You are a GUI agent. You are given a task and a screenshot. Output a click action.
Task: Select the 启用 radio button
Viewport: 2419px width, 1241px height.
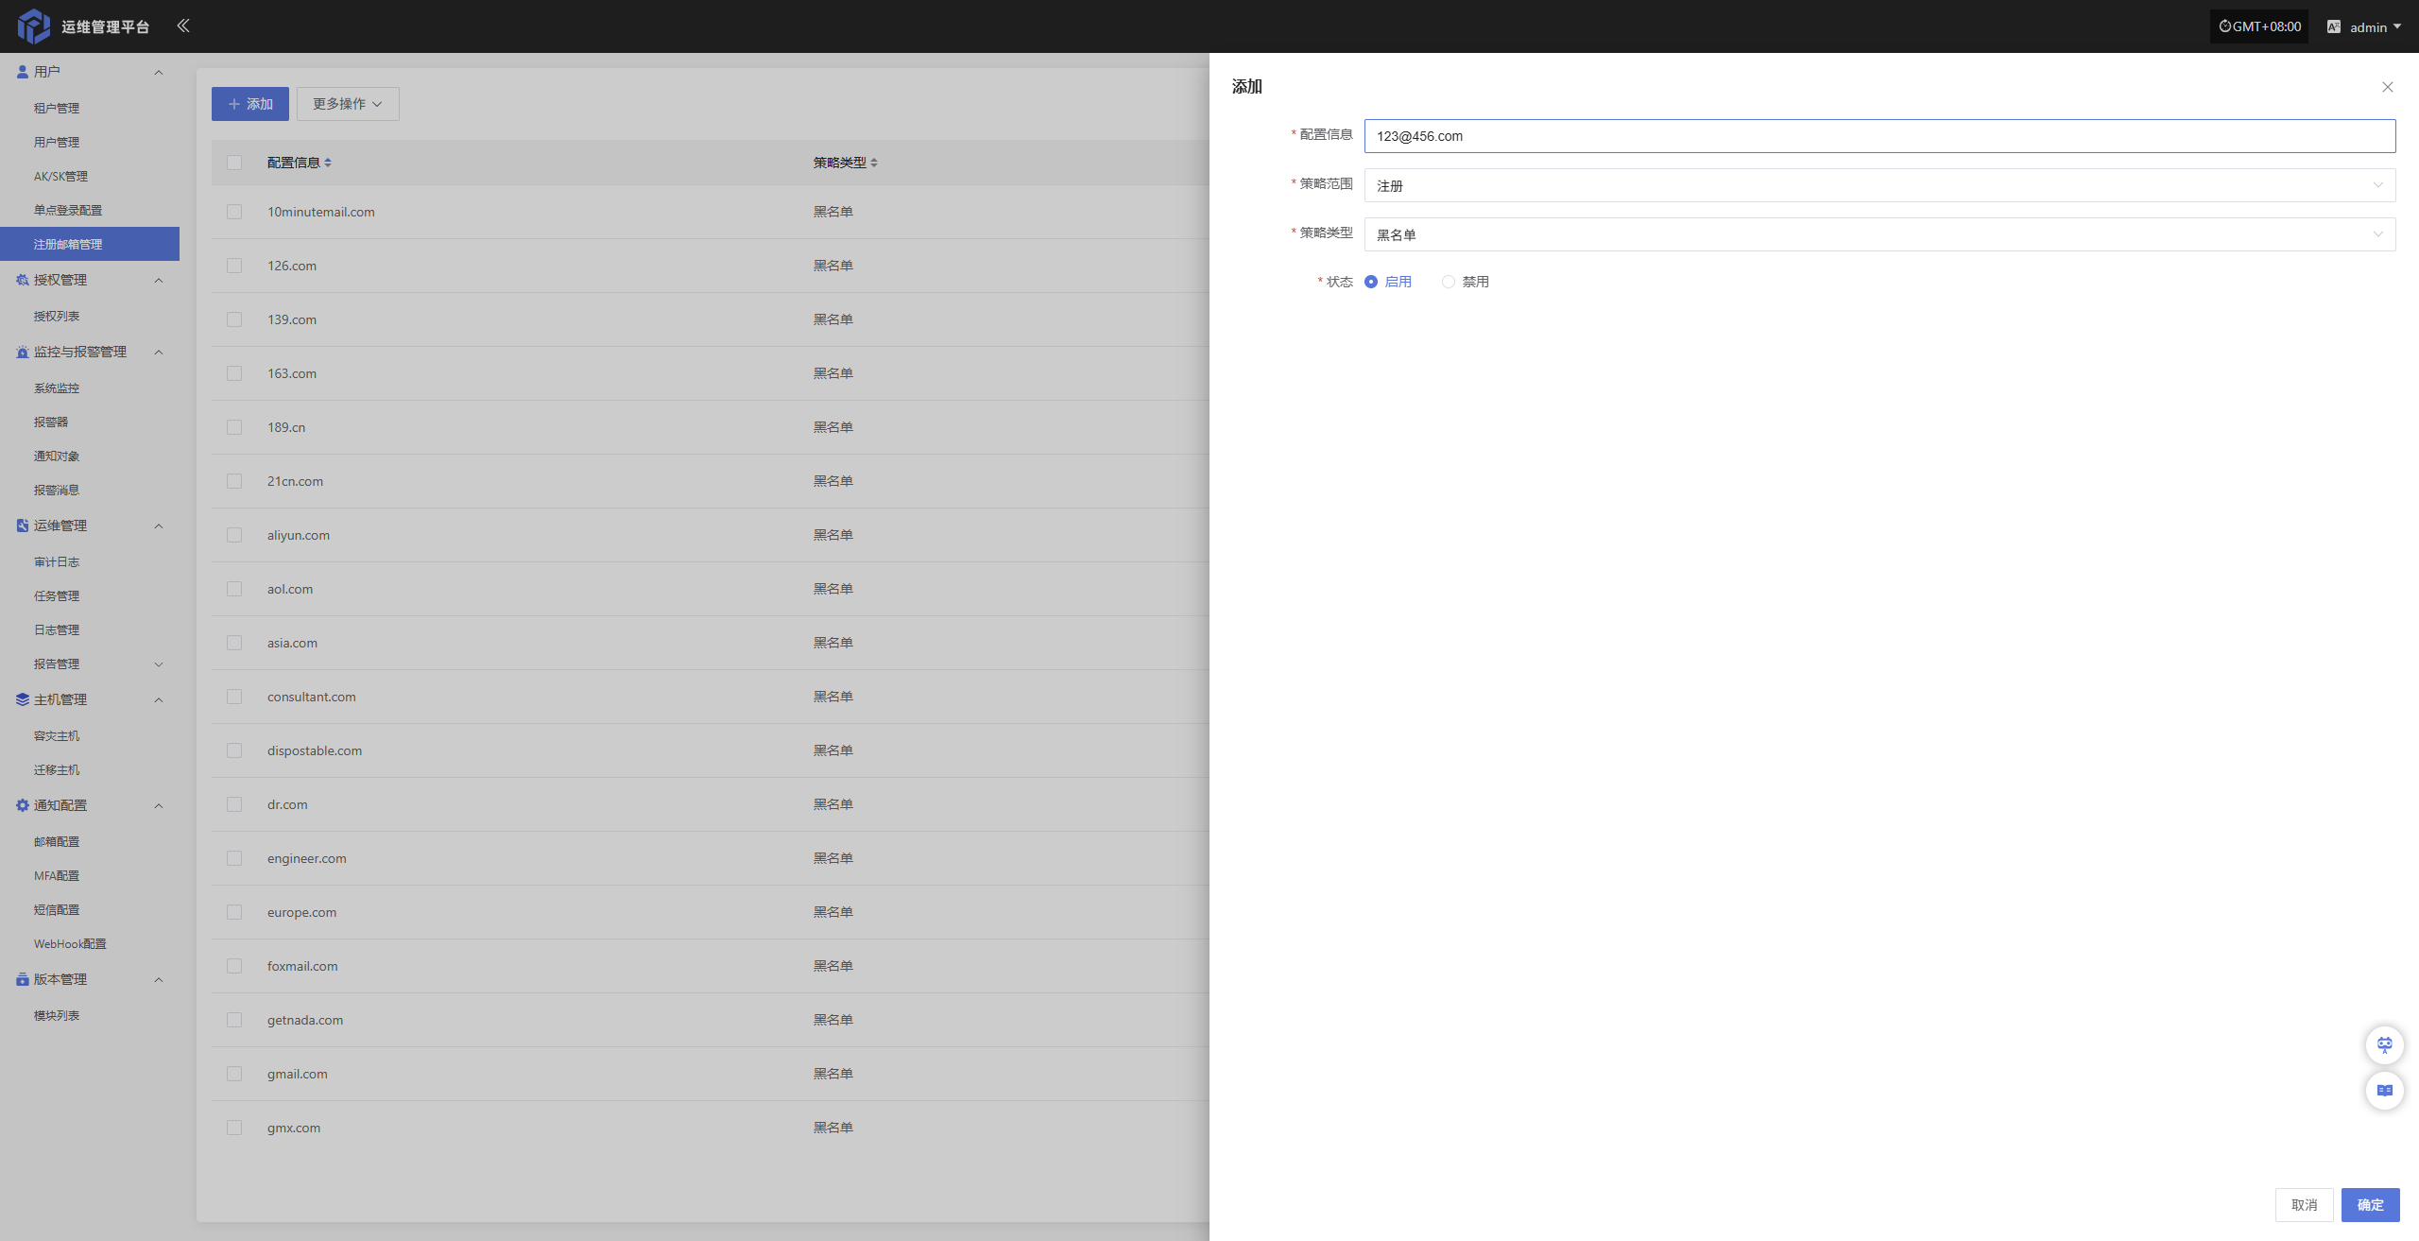point(1371,282)
